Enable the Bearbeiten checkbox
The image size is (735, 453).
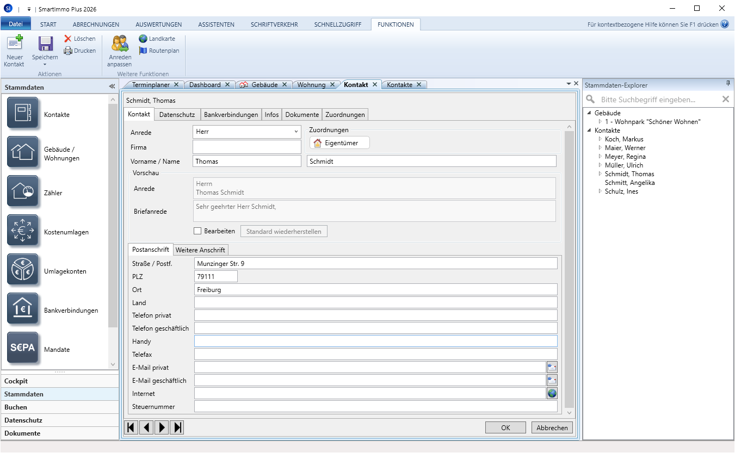(198, 231)
